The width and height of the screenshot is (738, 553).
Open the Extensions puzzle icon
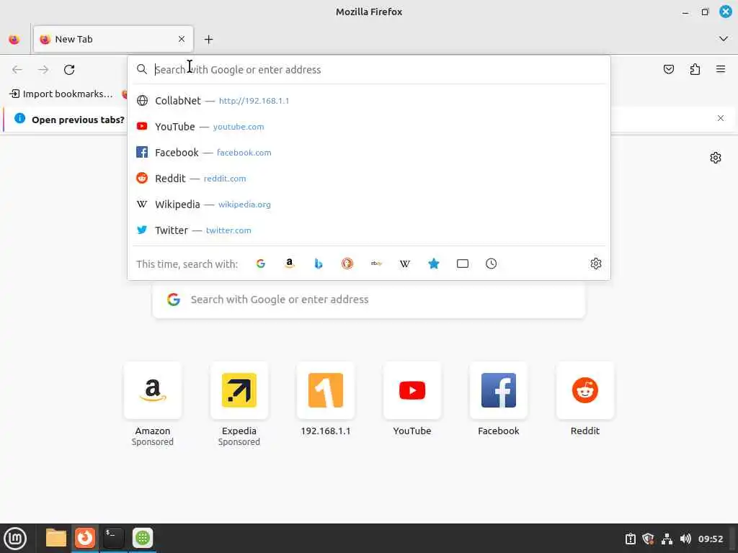(695, 70)
